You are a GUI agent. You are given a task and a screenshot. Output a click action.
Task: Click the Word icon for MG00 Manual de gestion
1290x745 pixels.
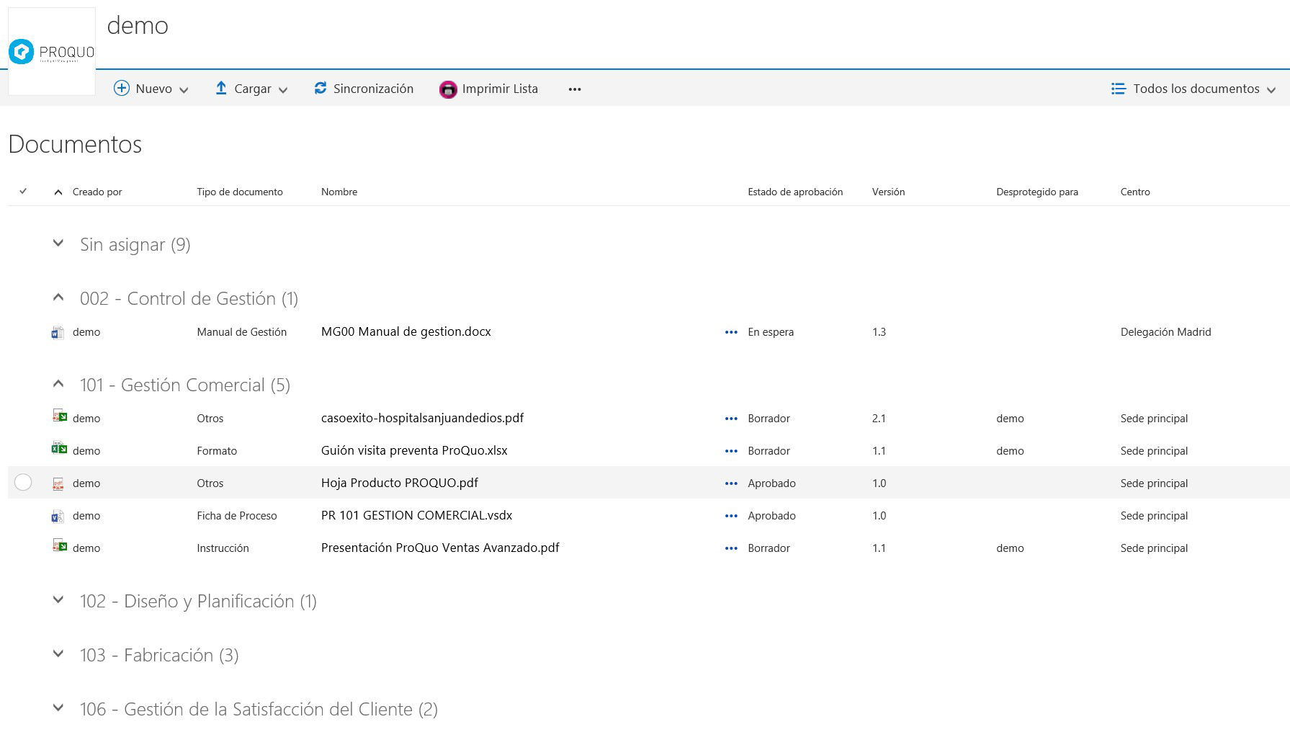[58, 332]
